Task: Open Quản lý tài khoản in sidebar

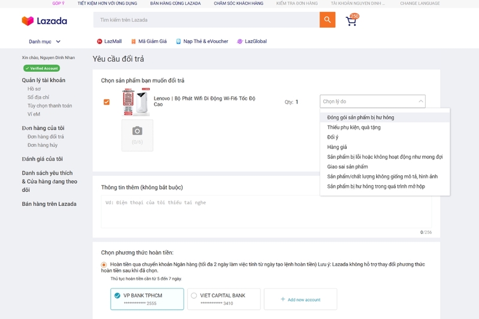Action: click(43, 80)
